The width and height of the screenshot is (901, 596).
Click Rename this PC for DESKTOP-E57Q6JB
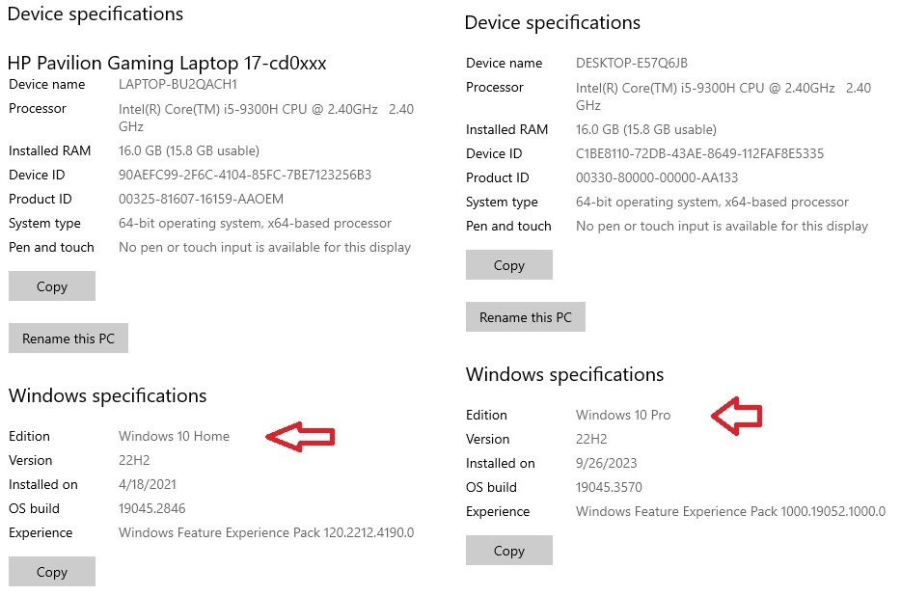[526, 317]
